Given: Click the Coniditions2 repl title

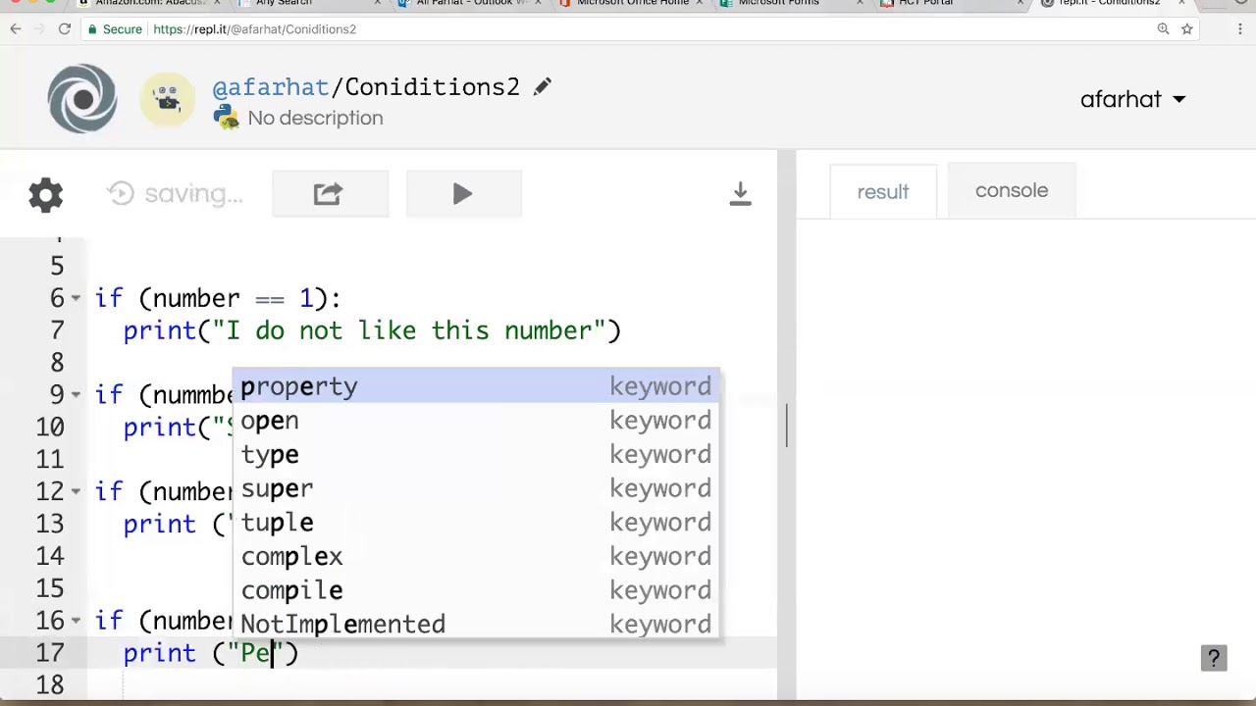Looking at the screenshot, I should 432,86.
